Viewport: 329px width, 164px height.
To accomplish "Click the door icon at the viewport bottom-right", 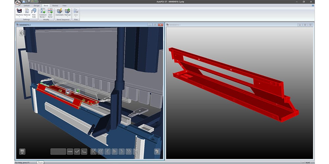I will pos(157,152).
